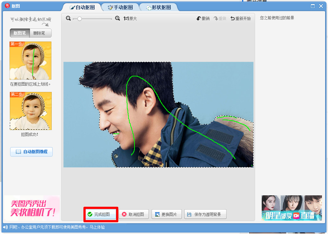Switch to the 手动抠图 tab

(x=120, y=7)
